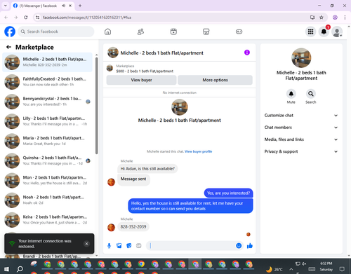Open the Michelle conversation in the list
The width and height of the screenshot is (351, 274).
[47, 62]
